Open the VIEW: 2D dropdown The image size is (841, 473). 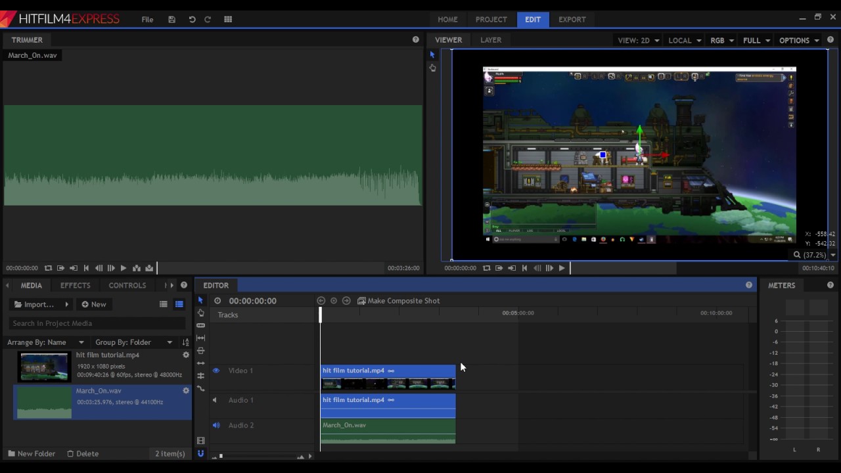coord(638,41)
